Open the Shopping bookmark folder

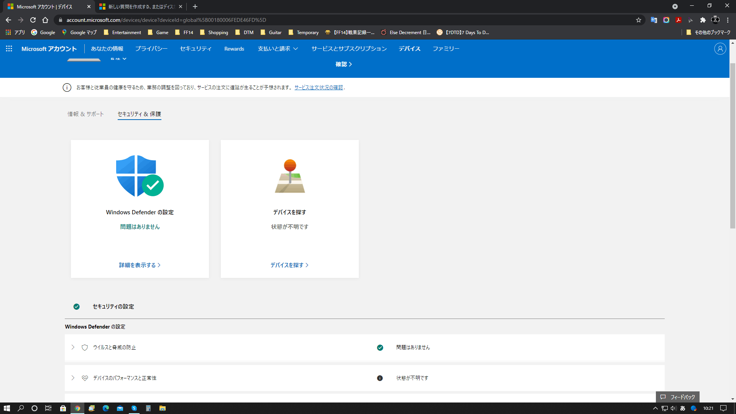tap(214, 33)
